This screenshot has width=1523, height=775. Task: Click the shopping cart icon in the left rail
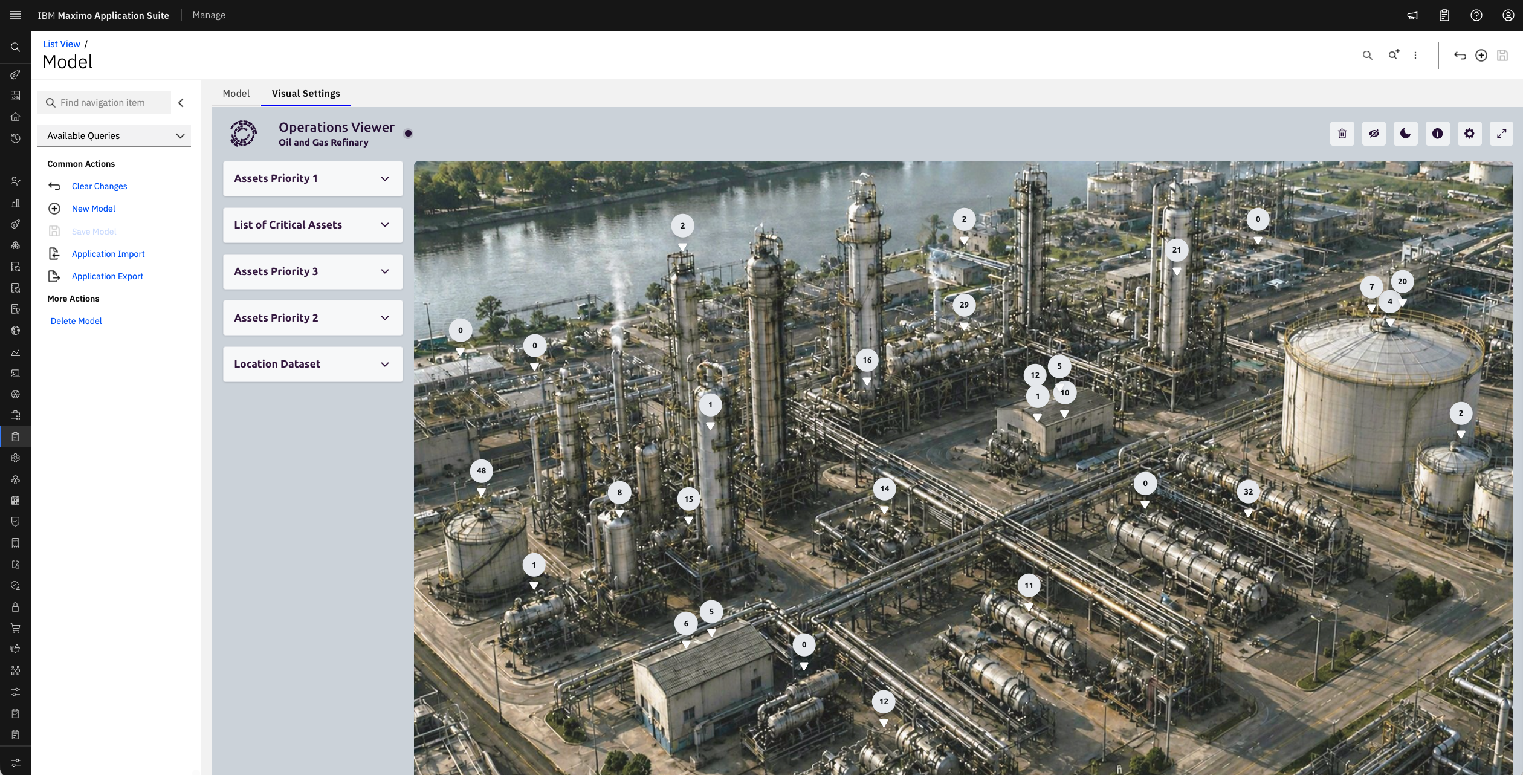[16, 628]
